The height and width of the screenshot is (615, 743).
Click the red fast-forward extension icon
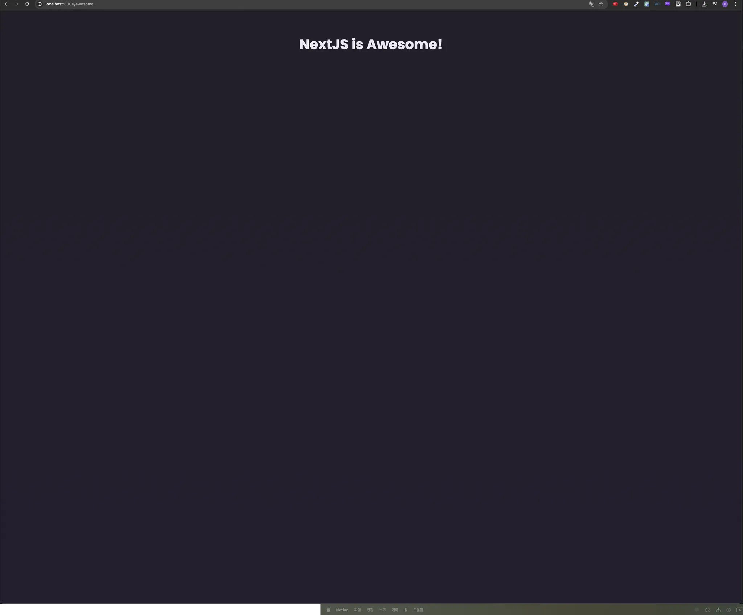pos(615,4)
